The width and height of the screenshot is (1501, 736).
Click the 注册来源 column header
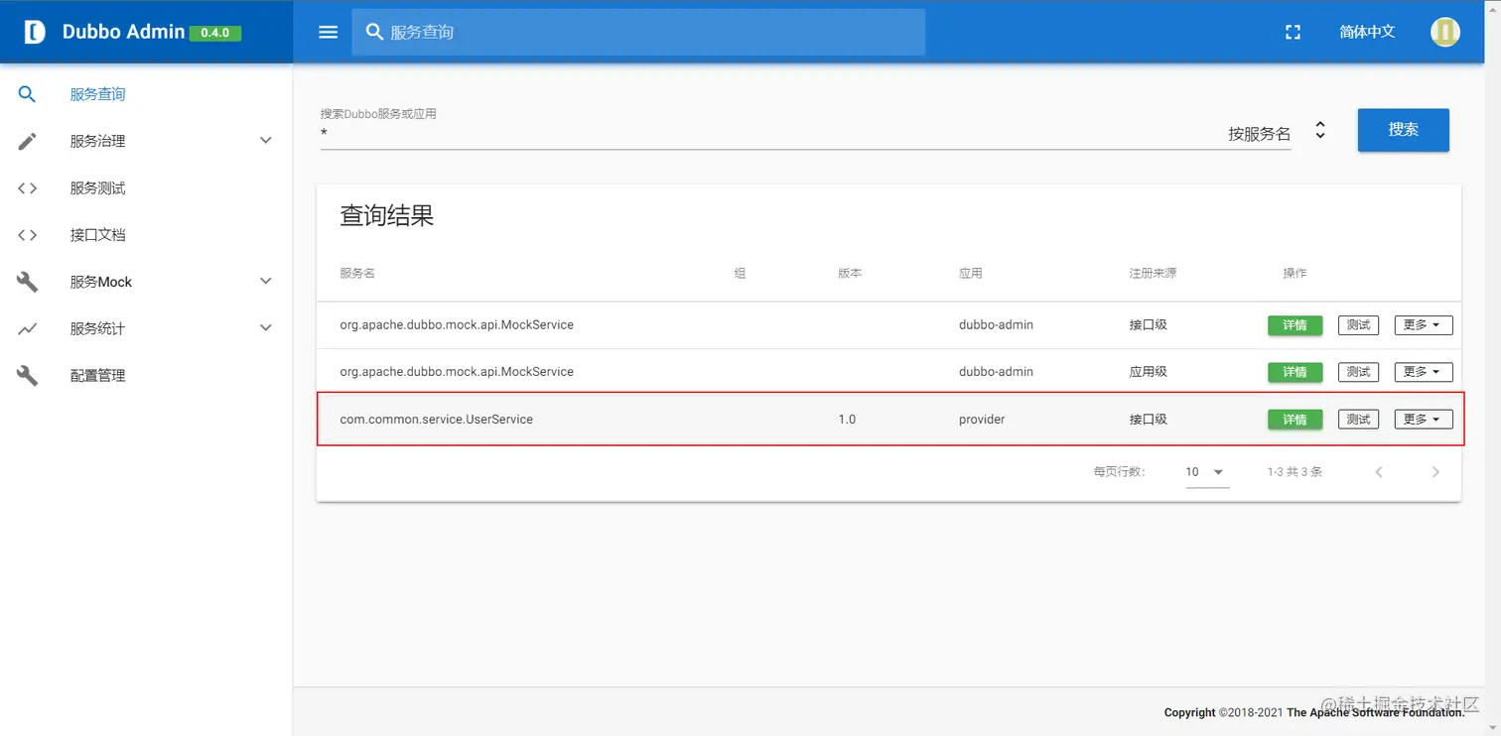point(1153,273)
